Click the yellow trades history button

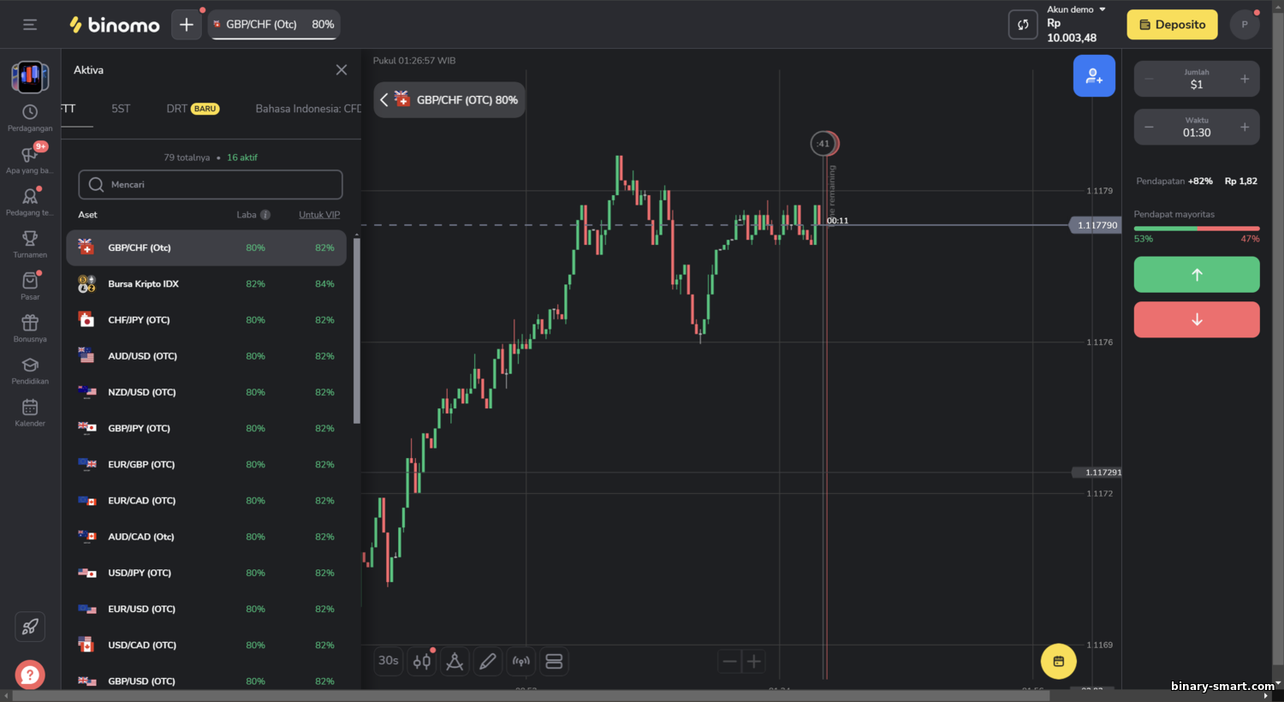pyautogui.click(x=1059, y=661)
